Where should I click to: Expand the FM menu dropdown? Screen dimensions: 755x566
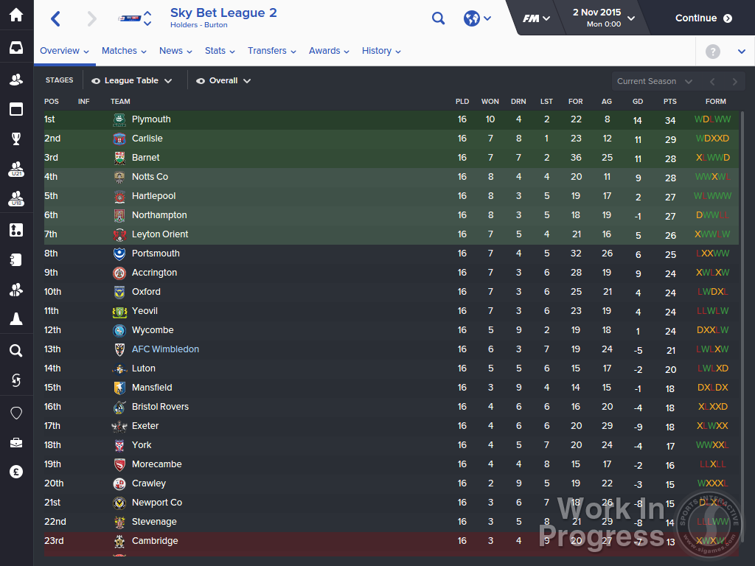(536, 18)
